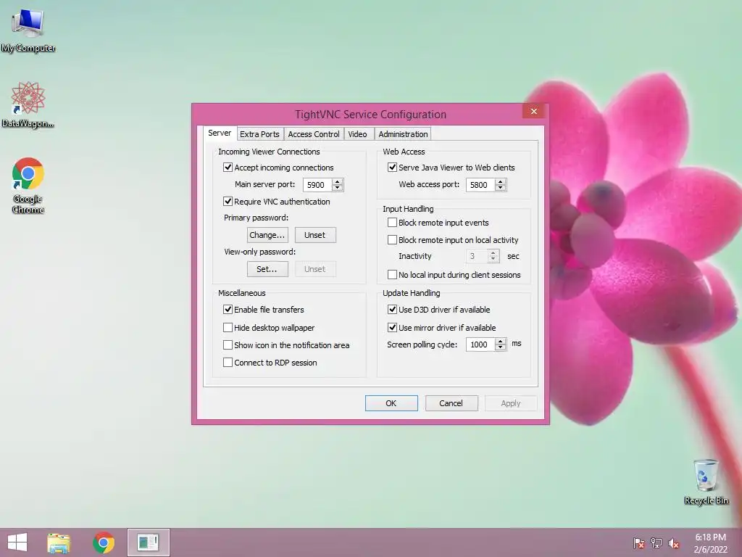
Task: Toggle Use D3D driver if available
Action: coord(392,309)
